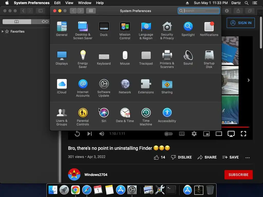Like the video

tap(159, 157)
